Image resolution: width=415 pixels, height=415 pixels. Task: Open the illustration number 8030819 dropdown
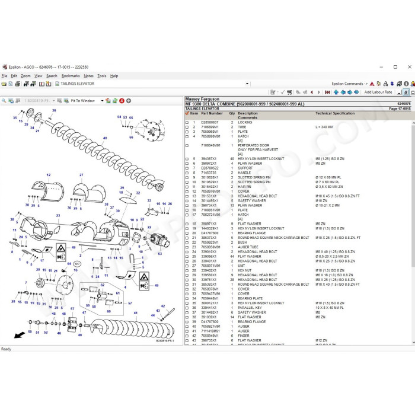coord(53,101)
